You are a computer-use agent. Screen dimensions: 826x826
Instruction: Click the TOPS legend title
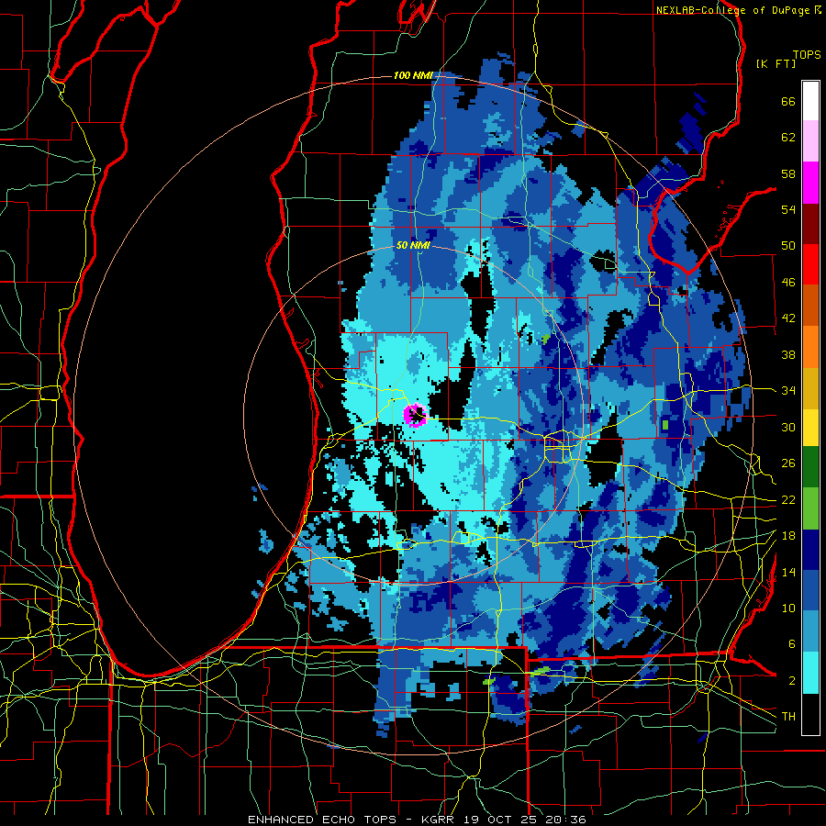point(807,55)
